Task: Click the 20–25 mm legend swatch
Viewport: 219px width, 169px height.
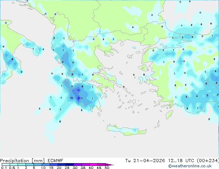Action: coord(62,165)
